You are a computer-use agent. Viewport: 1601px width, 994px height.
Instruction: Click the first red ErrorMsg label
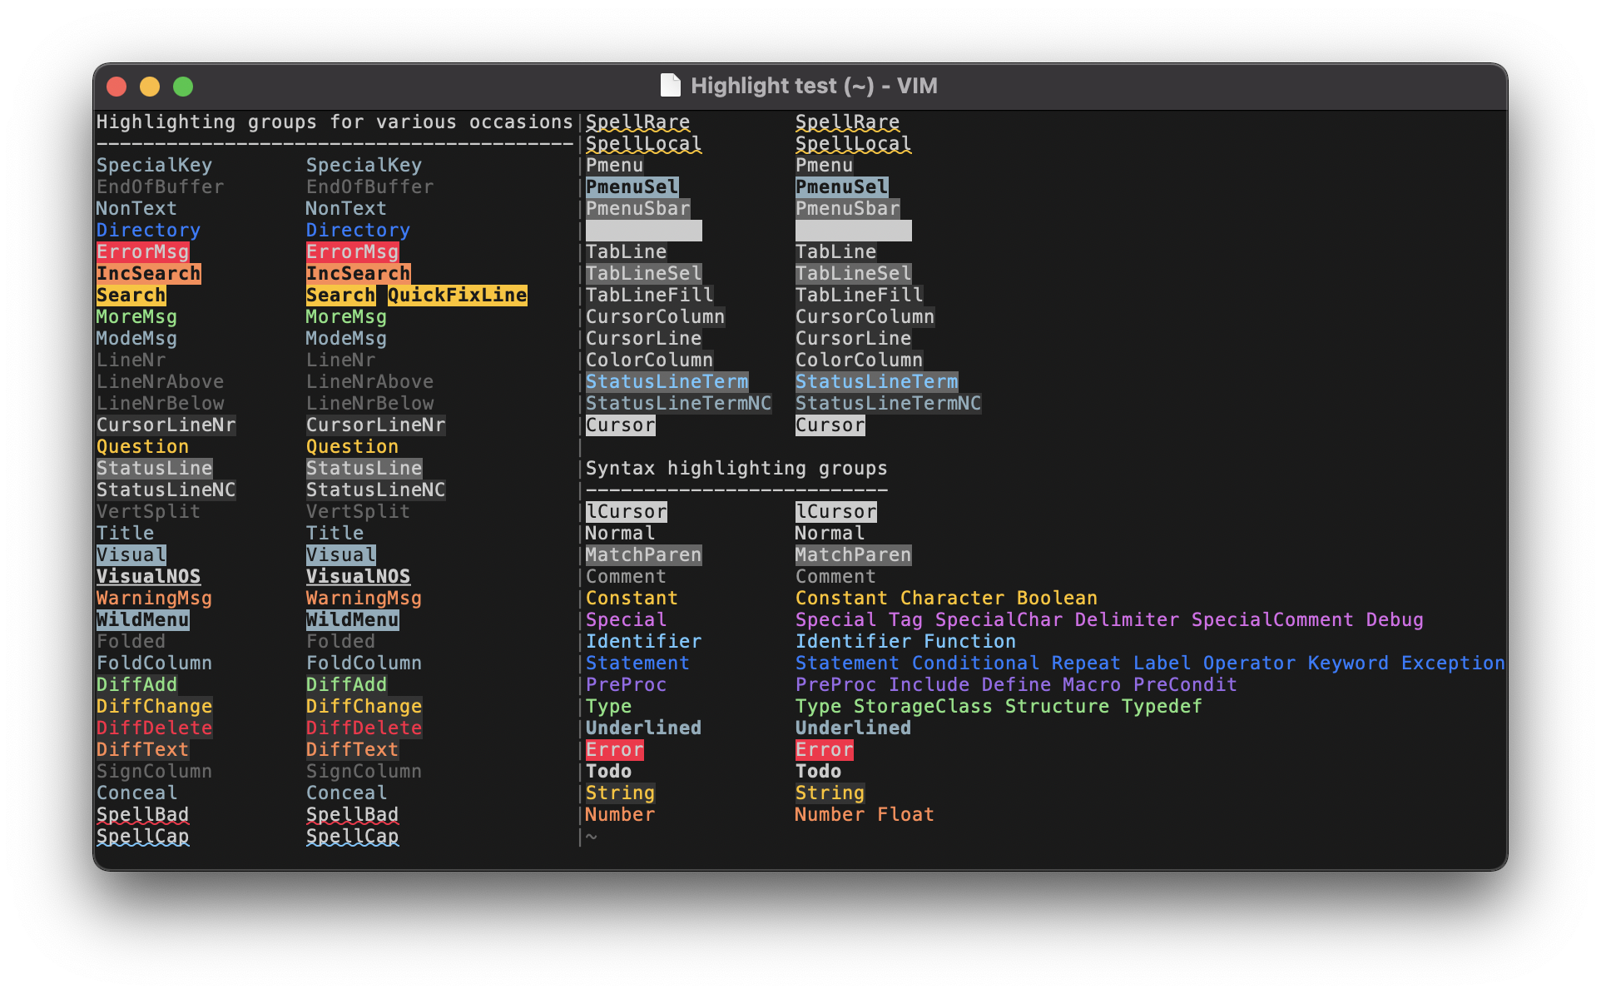(x=143, y=252)
